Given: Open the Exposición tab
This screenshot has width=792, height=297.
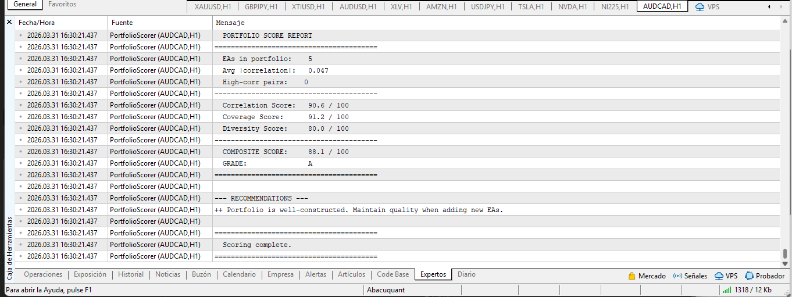Looking at the screenshot, I should (x=90, y=274).
